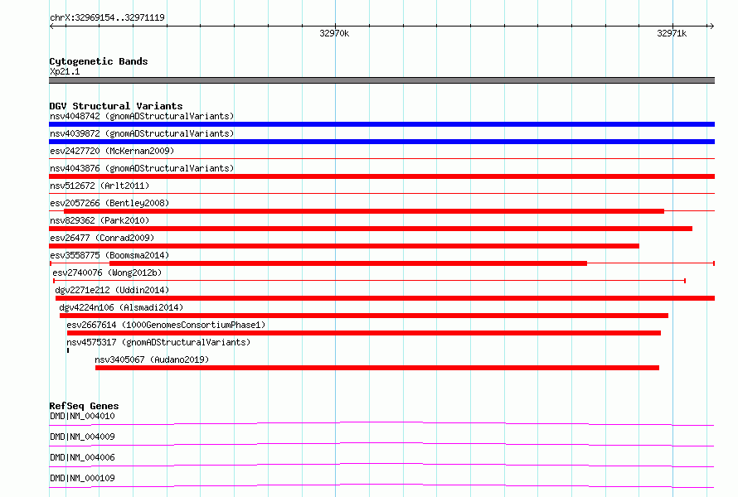Select the red bar for nsv3405067

377,368
